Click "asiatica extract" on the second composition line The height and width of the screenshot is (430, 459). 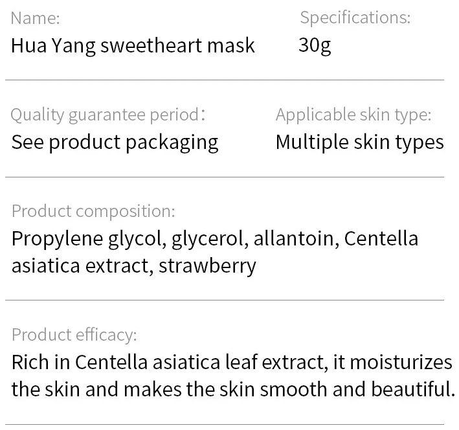80,266
